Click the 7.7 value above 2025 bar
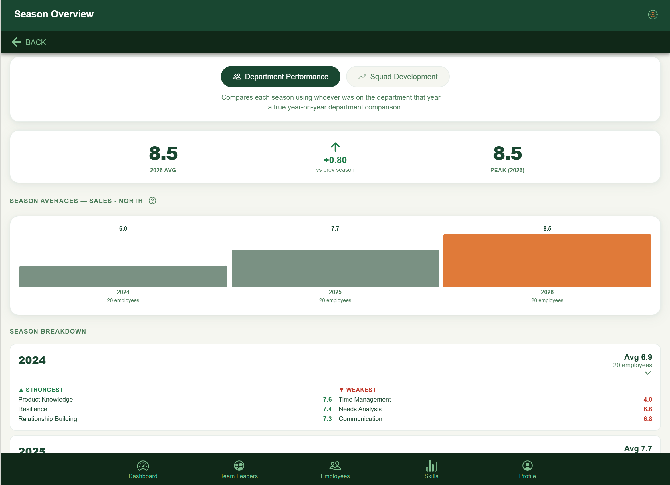The image size is (670, 485). 335,229
